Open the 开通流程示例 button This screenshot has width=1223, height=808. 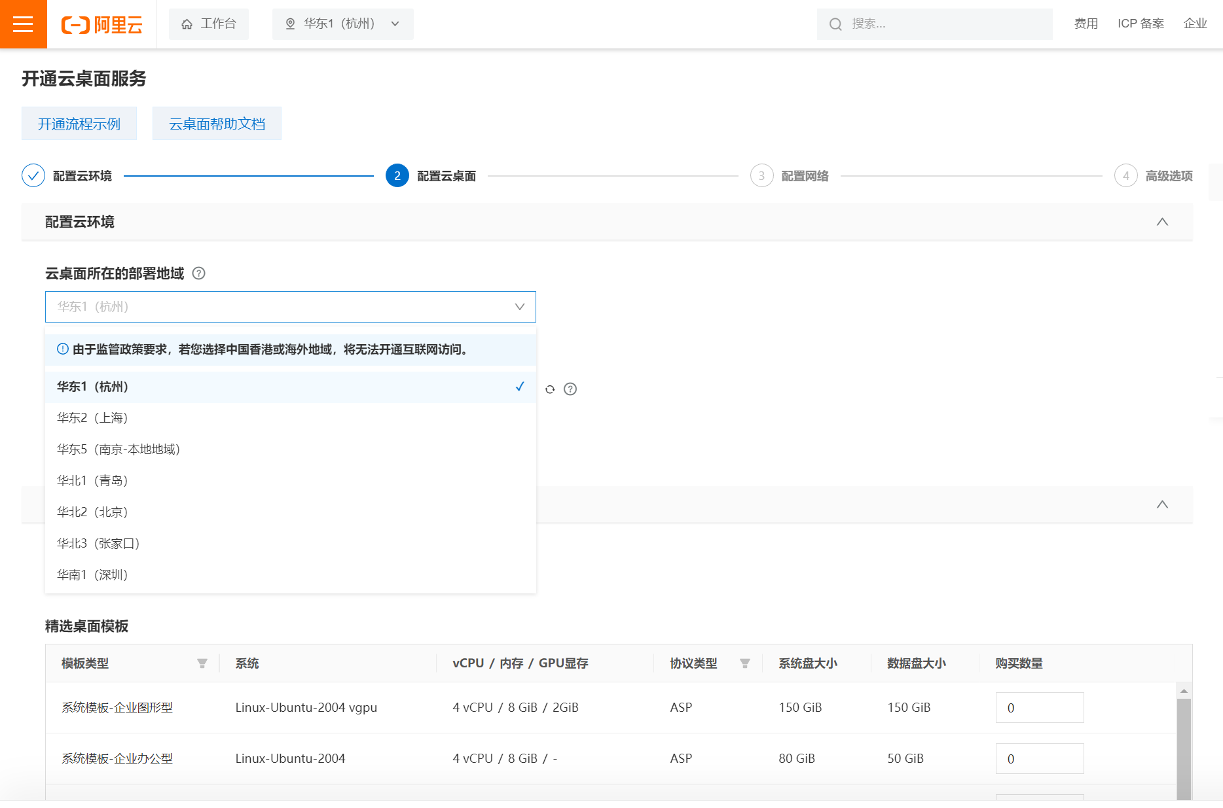(x=79, y=124)
